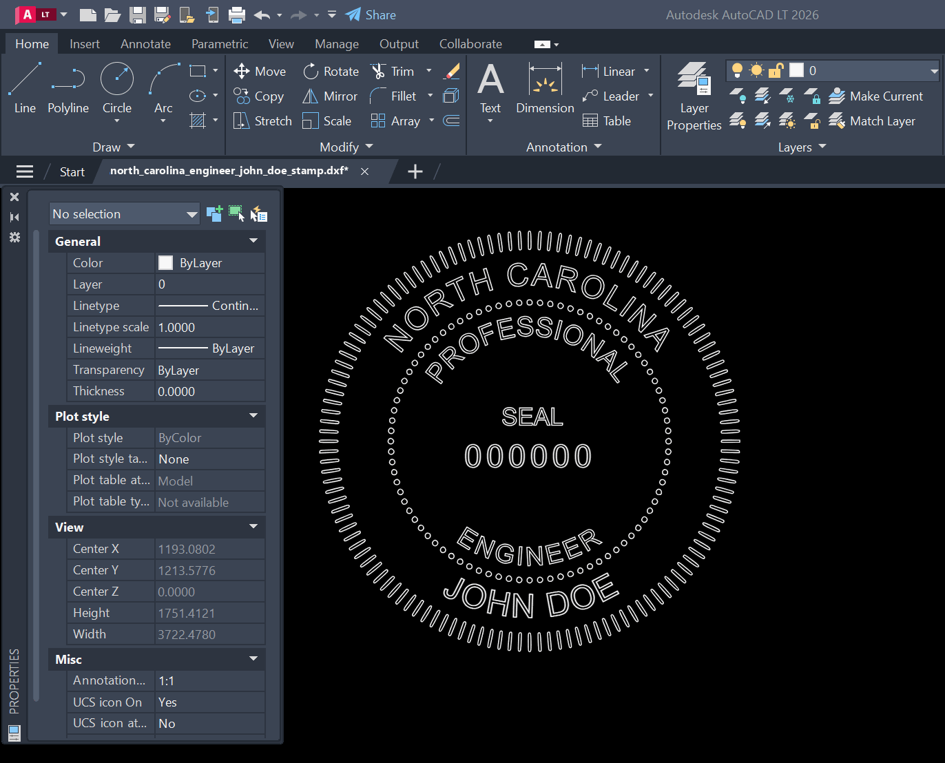
Task: Collapse the Plot style section
Action: coord(253,416)
